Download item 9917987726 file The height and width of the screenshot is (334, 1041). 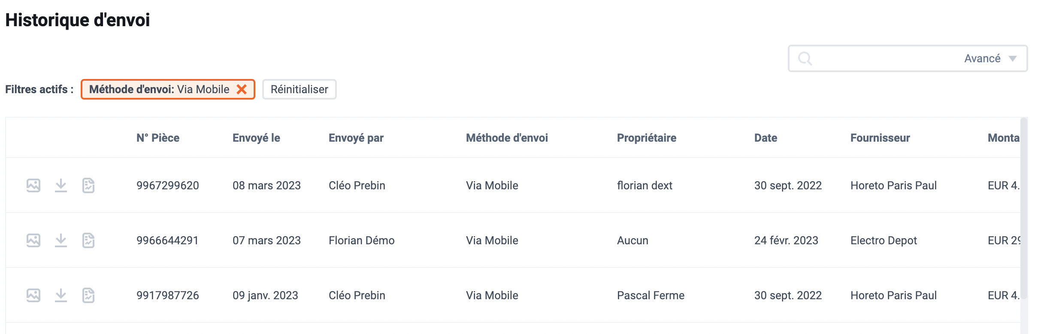61,295
